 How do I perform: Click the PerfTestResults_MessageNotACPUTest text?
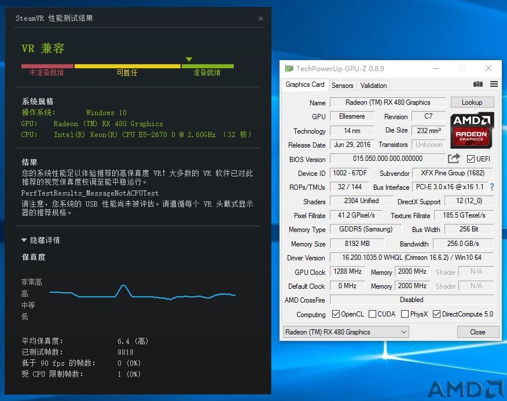pyautogui.click(x=90, y=193)
